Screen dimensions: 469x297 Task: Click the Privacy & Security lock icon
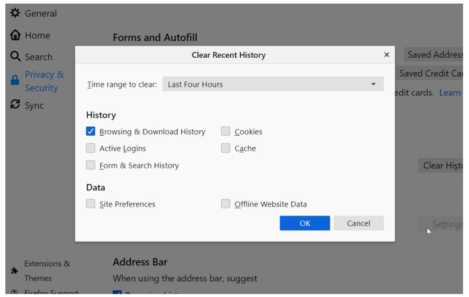pyautogui.click(x=15, y=81)
